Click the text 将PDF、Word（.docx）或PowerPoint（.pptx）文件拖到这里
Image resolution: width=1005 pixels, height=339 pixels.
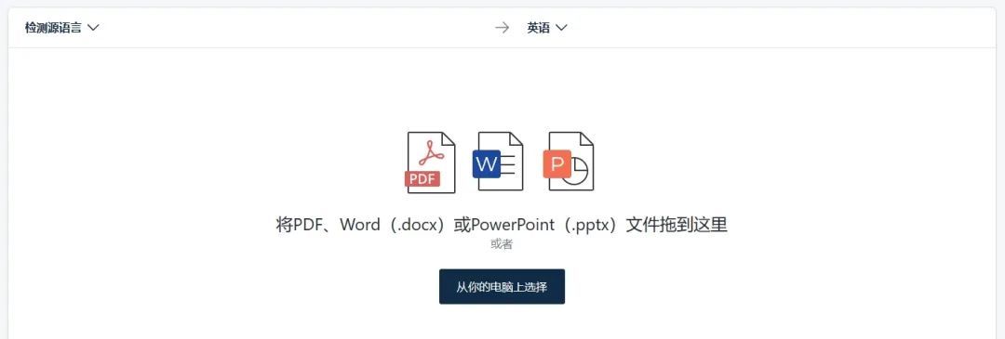[502, 225]
